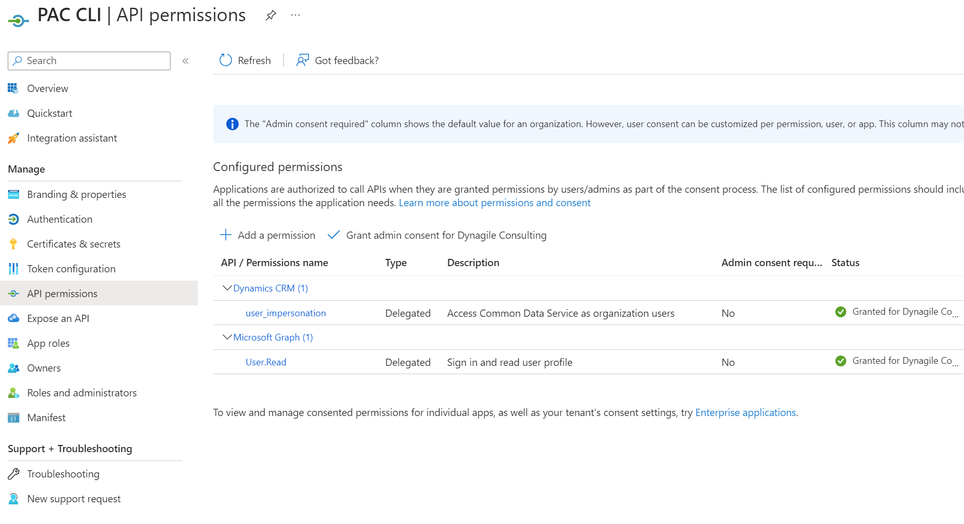Click Add a permission
Viewport: 964px width, 524px height.
[268, 235]
